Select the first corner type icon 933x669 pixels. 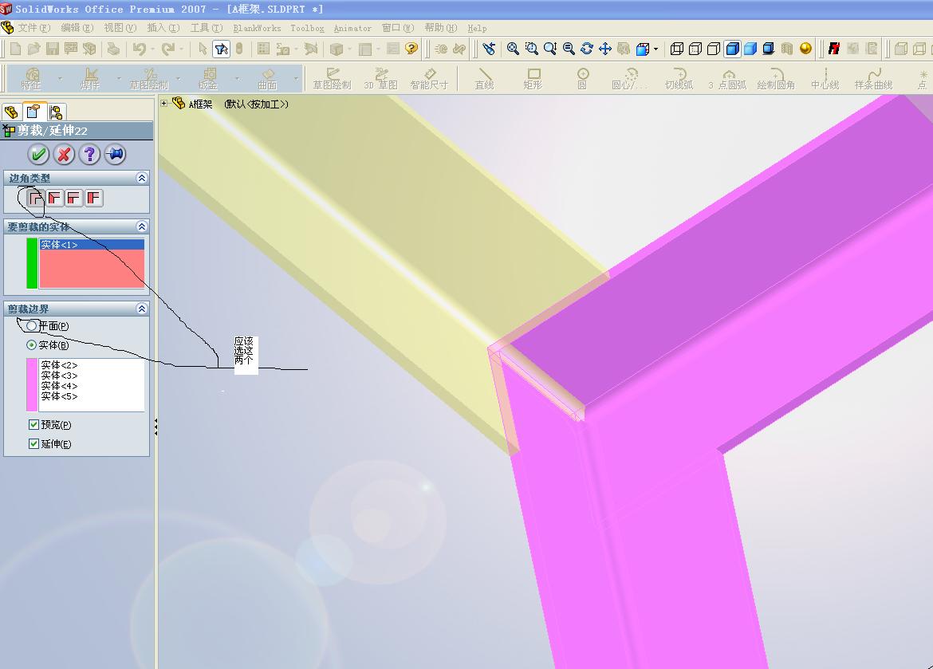pos(36,198)
